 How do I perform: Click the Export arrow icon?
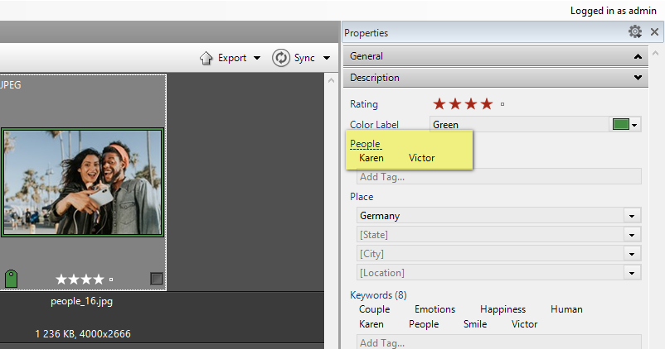pyautogui.click(x=207, y=58)
